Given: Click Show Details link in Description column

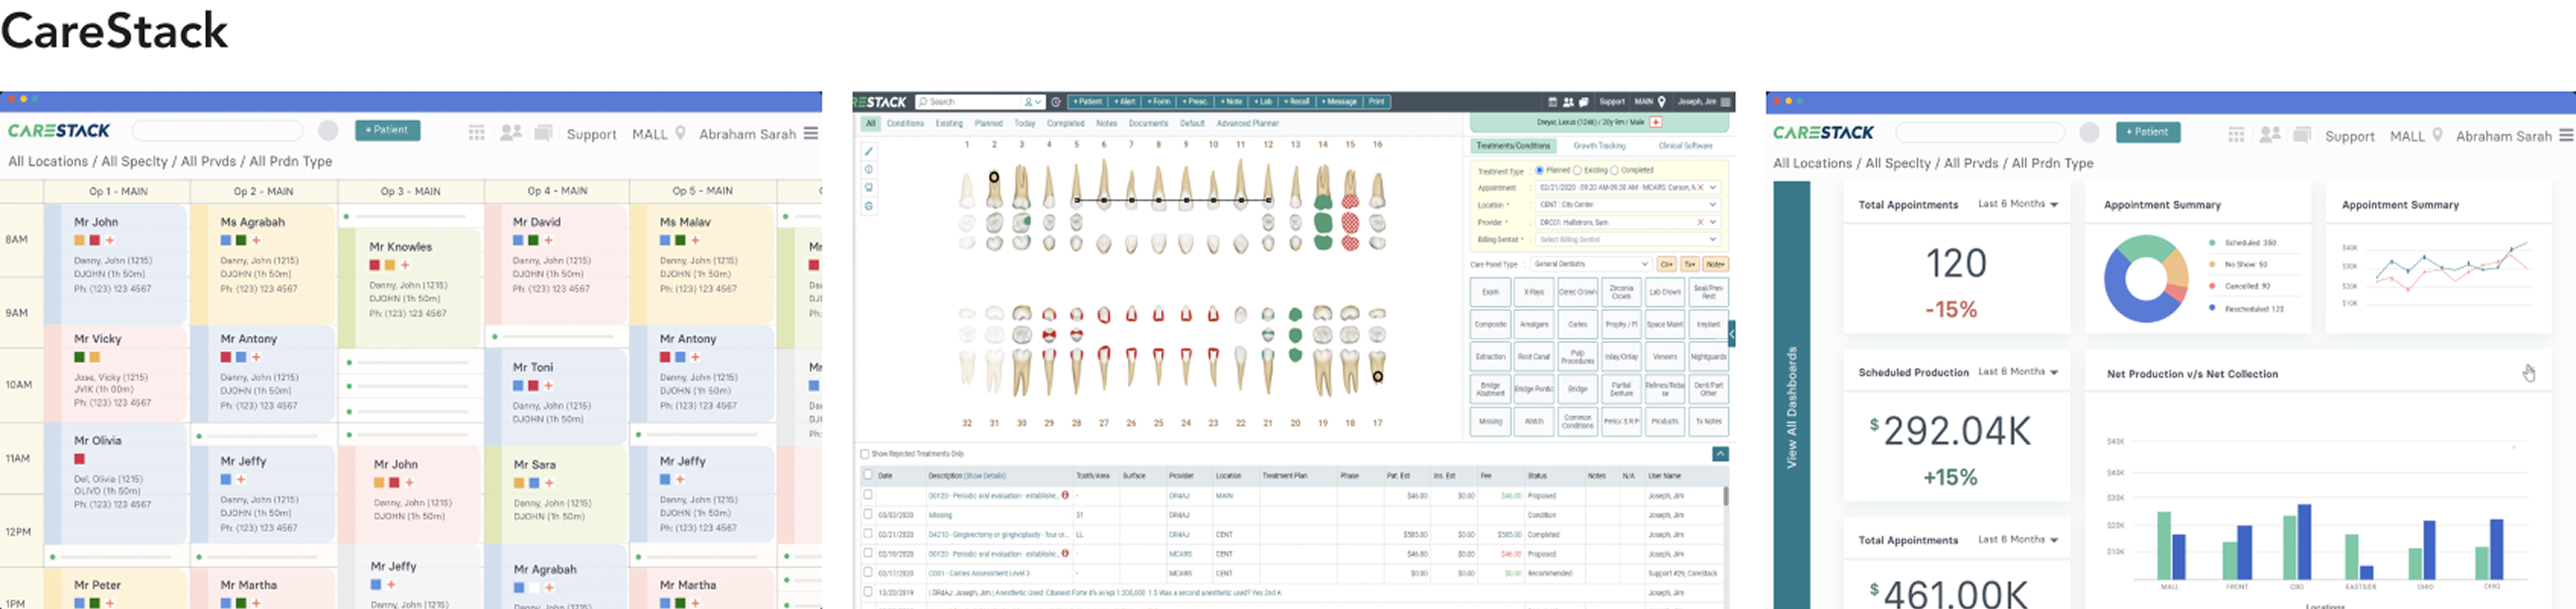Looking at the screenshot, I should [x=985, y=476].
